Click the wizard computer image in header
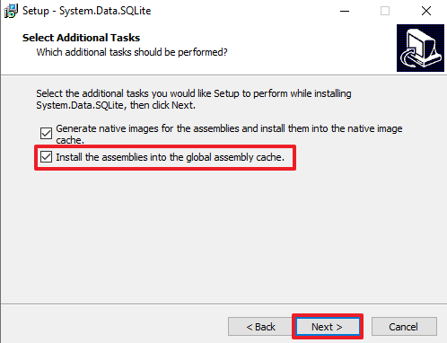Image resolution: width=447 pixels, height=343 pixels. click(x=420, y=48)
